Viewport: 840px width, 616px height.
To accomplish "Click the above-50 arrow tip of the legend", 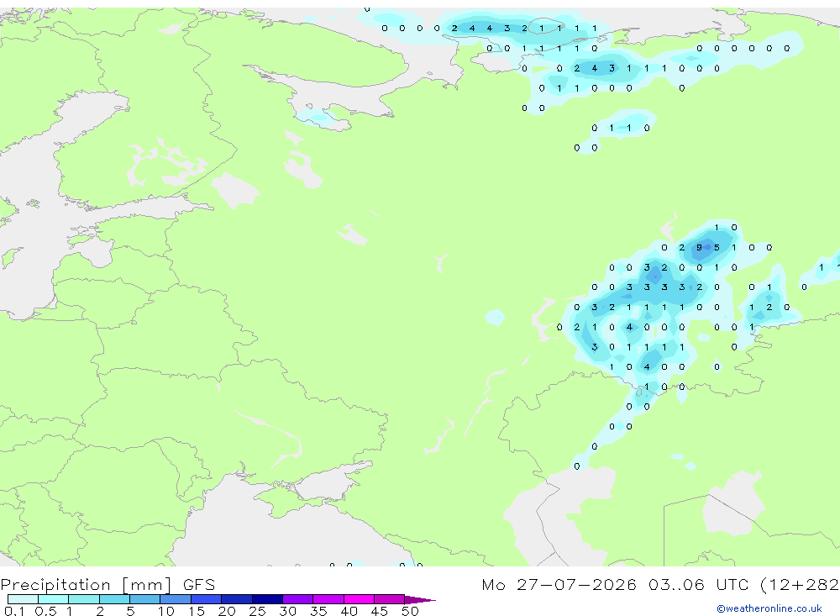I will click(x=421, y=600).
